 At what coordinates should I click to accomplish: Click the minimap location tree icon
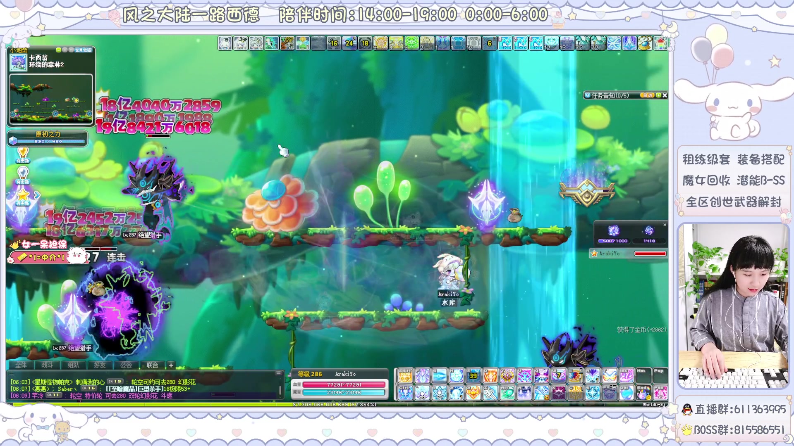18,62
